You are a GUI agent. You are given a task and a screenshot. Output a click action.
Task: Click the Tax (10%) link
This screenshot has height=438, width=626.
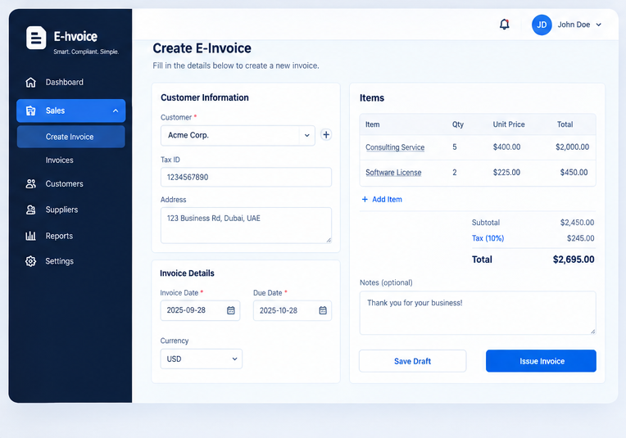(488, 238)
